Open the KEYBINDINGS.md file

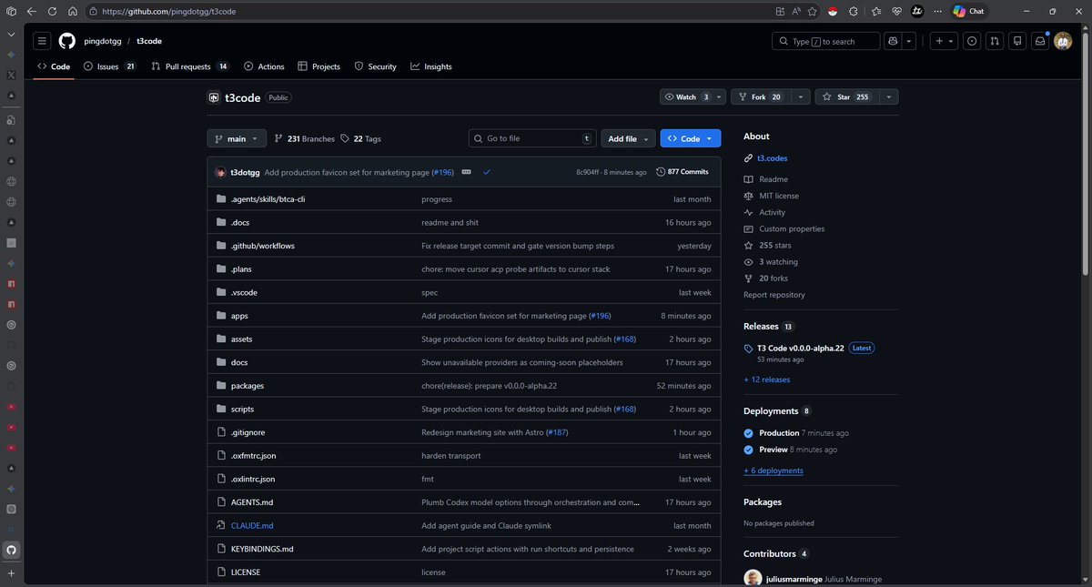(x=262, y=550)
